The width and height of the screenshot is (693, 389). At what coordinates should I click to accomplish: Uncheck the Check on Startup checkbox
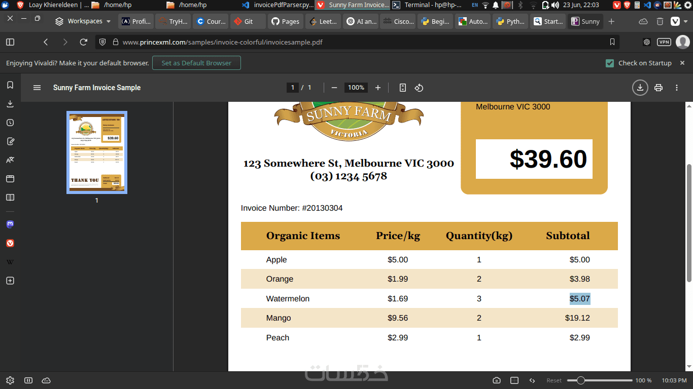610,63
